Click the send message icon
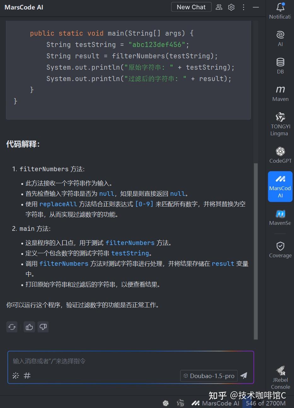The width and height of the screenshot is (294, 408). click(244, 376)
